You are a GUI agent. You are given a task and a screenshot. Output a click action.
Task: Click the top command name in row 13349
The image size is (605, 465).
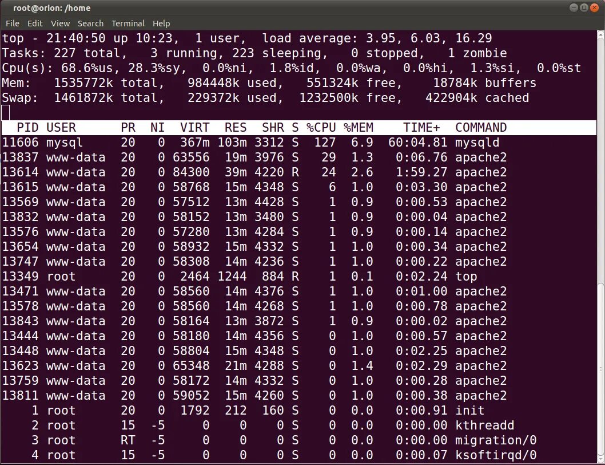[466, 277]
